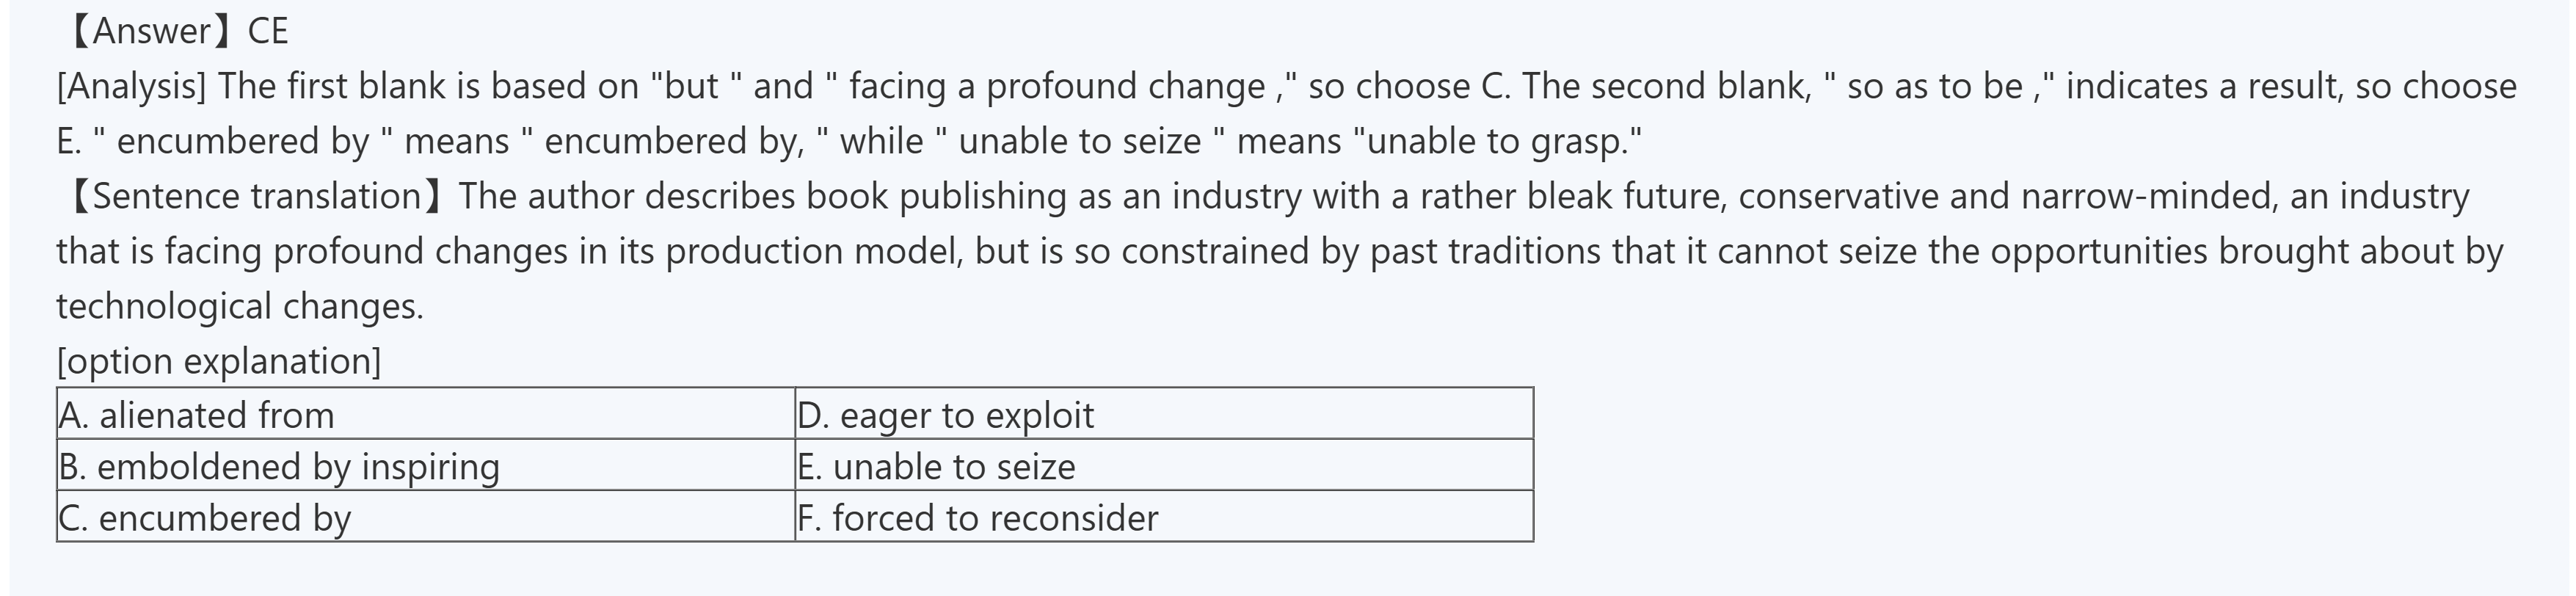2576x596 pixels.
Task: Click the line "technological changes."
Action: click(x=240, y=306)
